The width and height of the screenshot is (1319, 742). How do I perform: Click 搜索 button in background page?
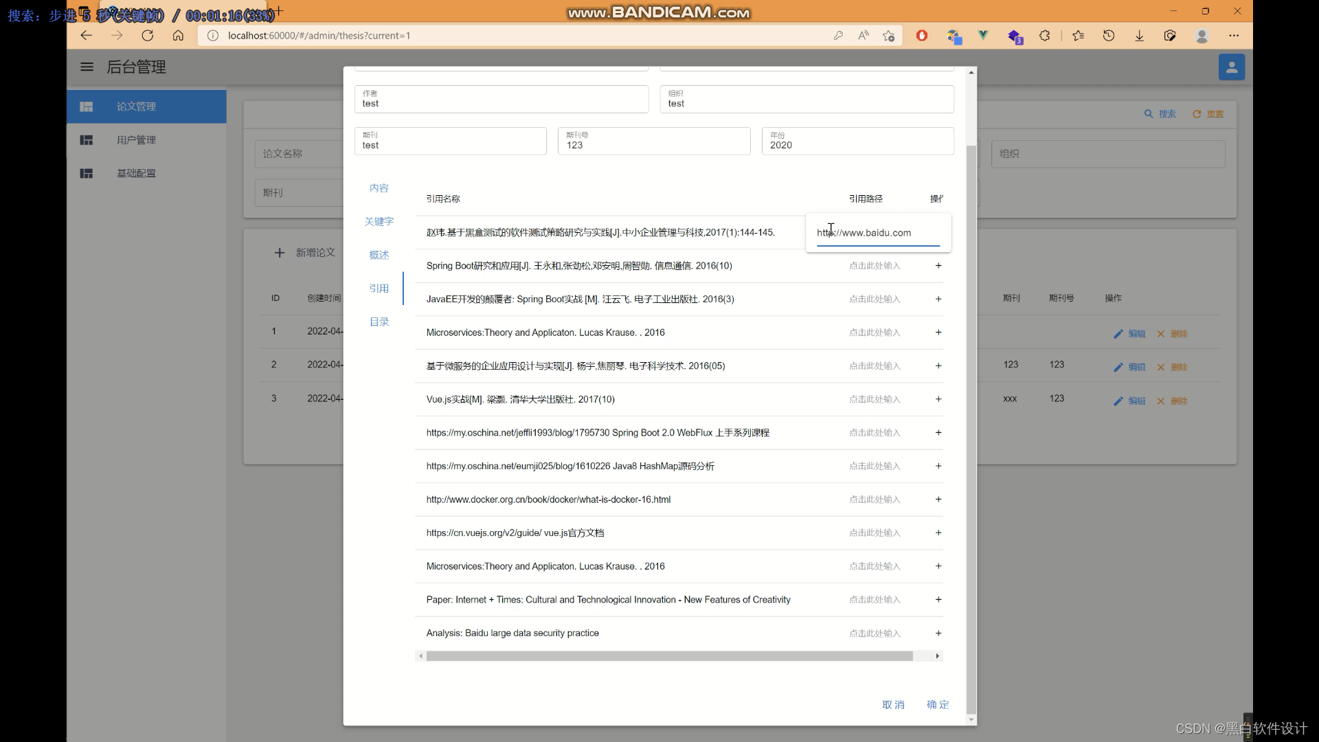(x=1160, y=114)
